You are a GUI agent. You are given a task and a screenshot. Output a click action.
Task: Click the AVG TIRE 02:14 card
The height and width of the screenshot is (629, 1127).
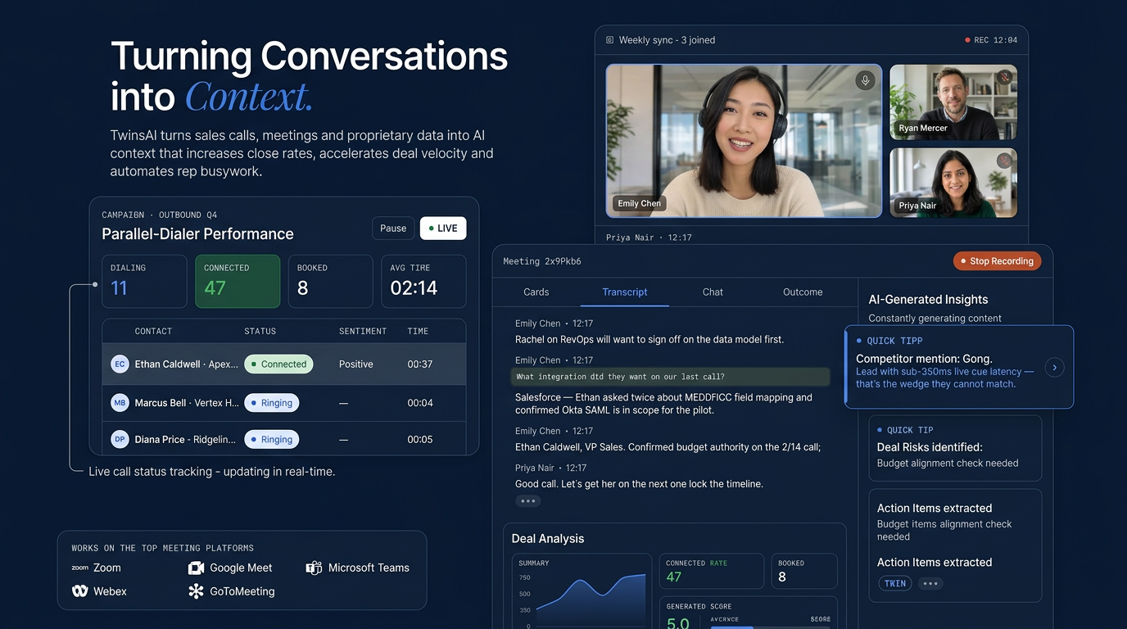(423, 281)
